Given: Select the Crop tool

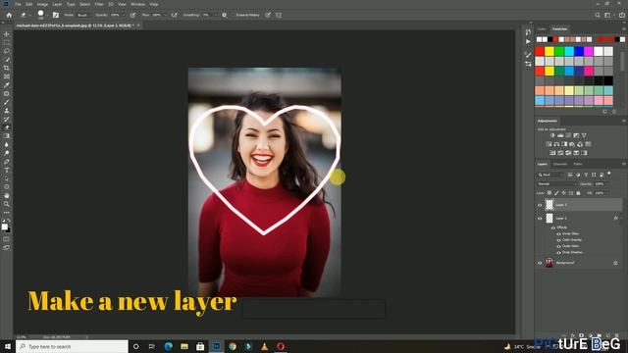Looking at the screenshot, I should pyautogui.click(x=7, y=69).
